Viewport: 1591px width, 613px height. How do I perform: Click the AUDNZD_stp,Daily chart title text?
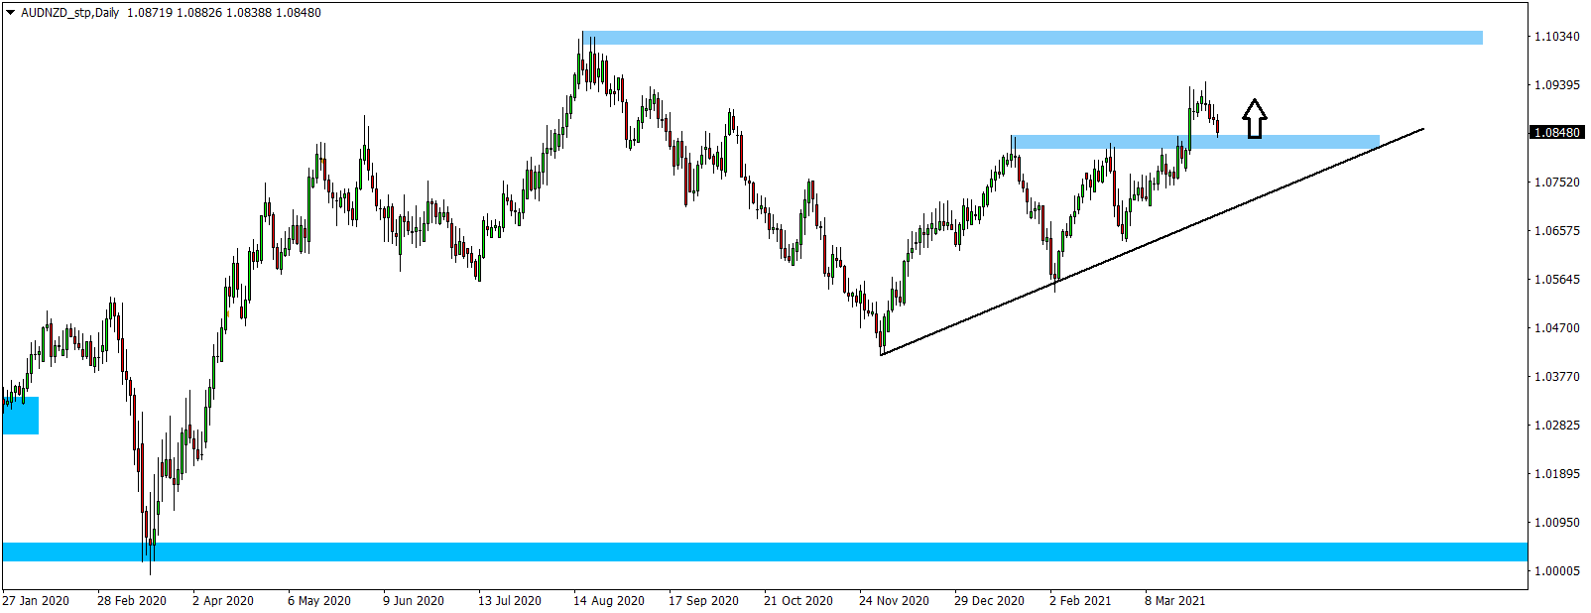coord(69,13)
